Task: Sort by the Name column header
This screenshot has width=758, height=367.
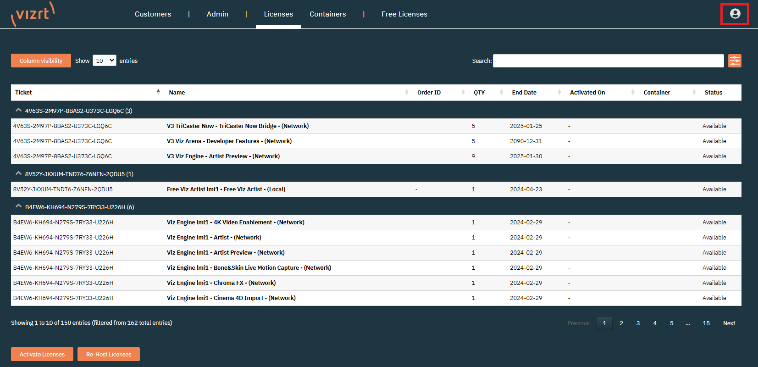Action: pyautogui.click(x=177, y=92)
